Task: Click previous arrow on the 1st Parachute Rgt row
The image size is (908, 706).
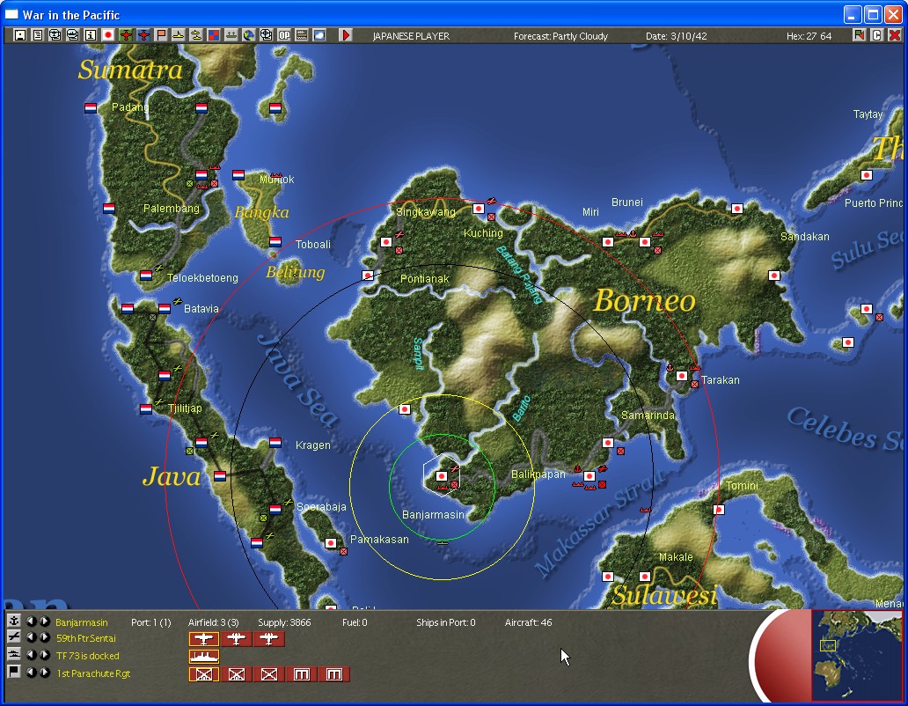Action: (32, 673)
